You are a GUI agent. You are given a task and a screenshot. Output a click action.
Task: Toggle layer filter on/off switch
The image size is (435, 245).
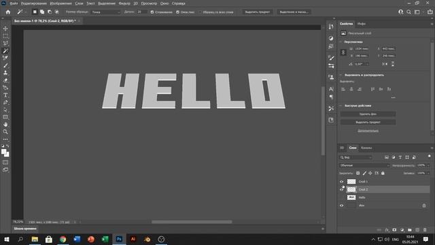(429, 156)
